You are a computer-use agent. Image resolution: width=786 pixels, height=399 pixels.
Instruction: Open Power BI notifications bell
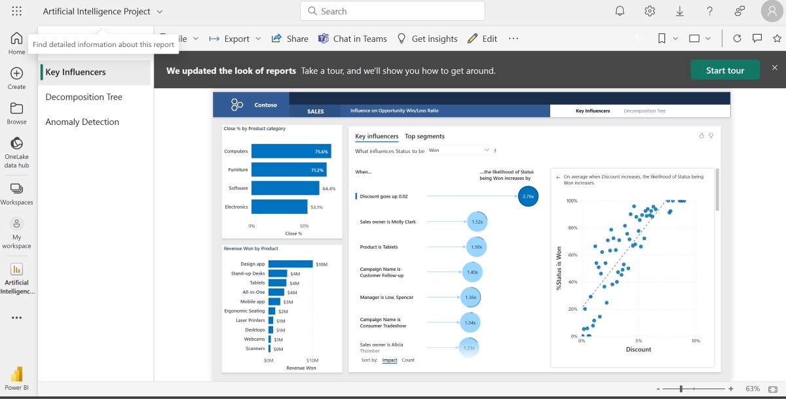point(620,11)
